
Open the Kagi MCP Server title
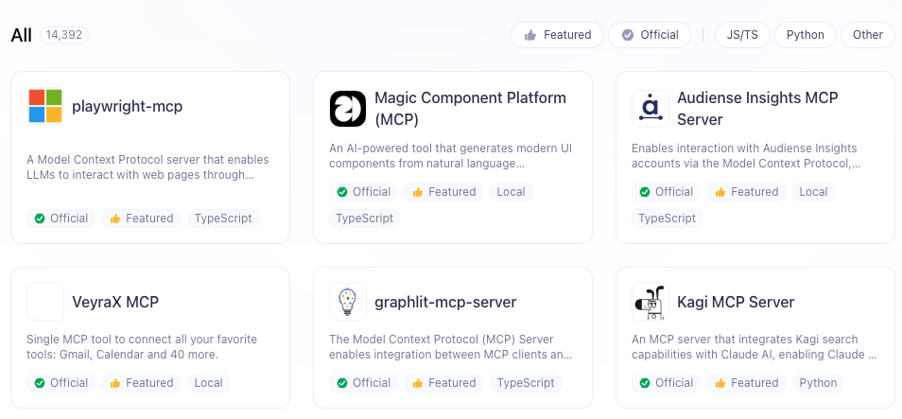736,302
